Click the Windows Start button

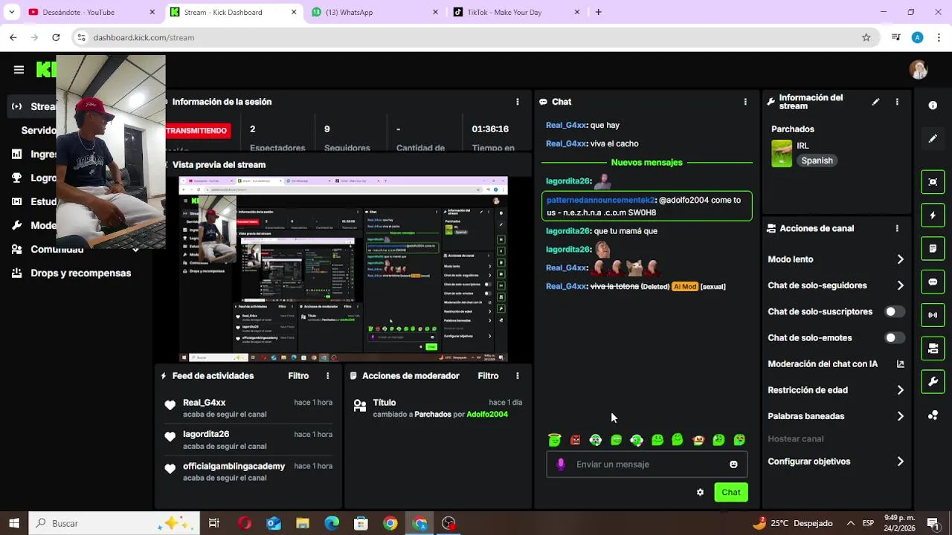pos(13,523)
